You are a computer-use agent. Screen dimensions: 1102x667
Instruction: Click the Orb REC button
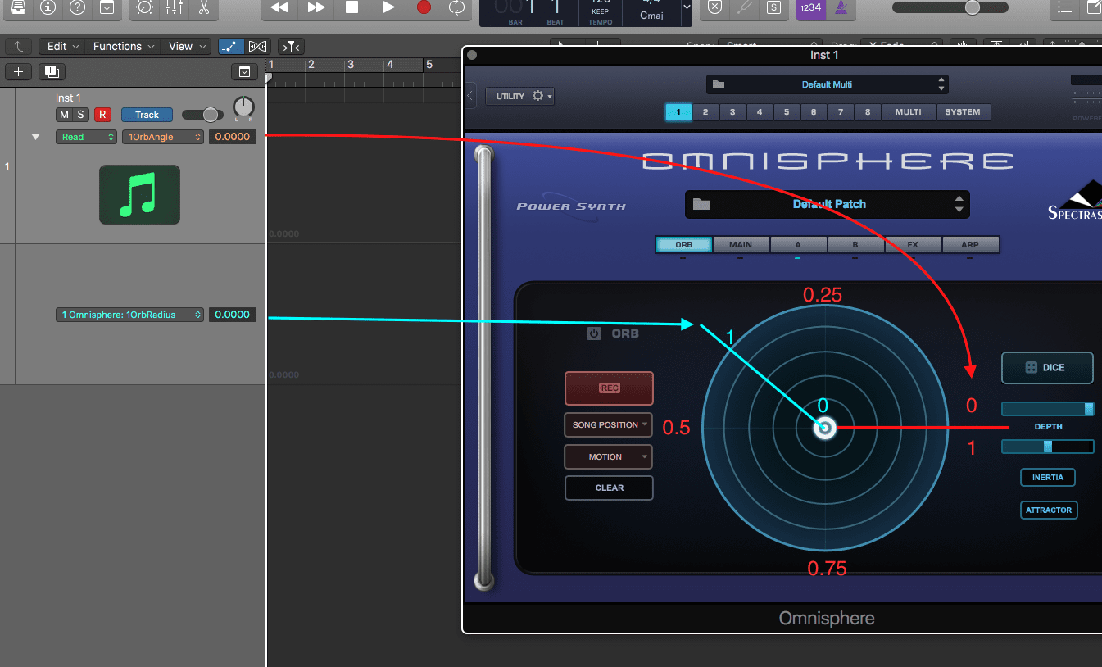coord(609,388)
